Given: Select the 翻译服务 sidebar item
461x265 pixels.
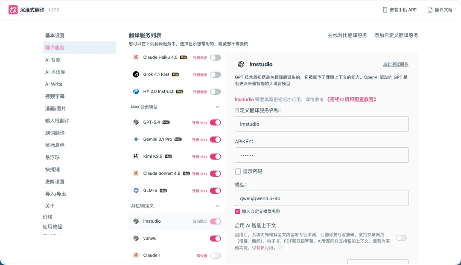Looking at the screenshot, I should pyautogui.click(x=79, y=48).
